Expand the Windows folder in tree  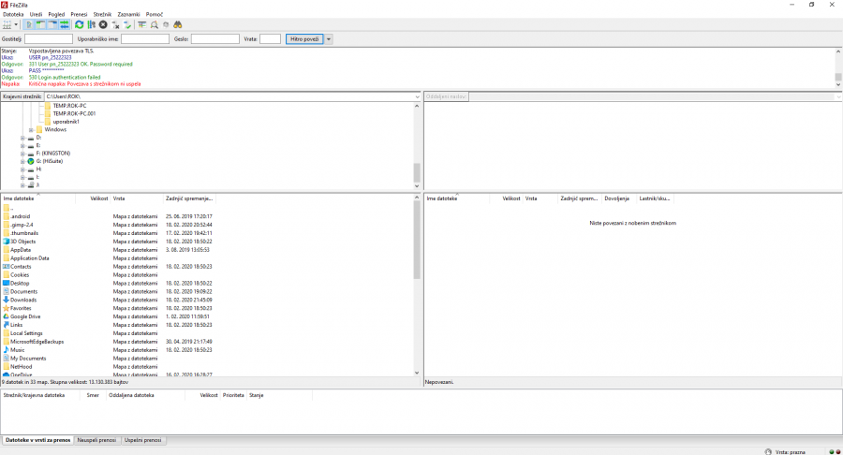coord(31,129)
